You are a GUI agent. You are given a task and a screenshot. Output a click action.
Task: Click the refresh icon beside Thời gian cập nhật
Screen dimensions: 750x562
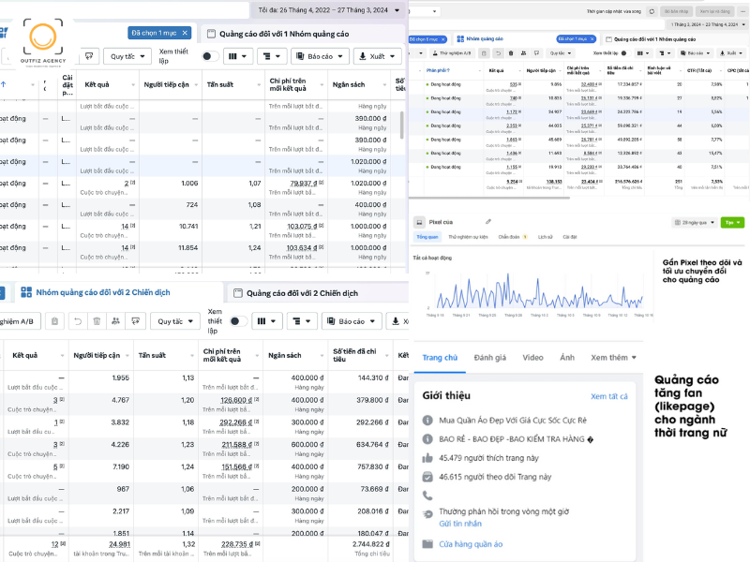click(x=653, y=11)
